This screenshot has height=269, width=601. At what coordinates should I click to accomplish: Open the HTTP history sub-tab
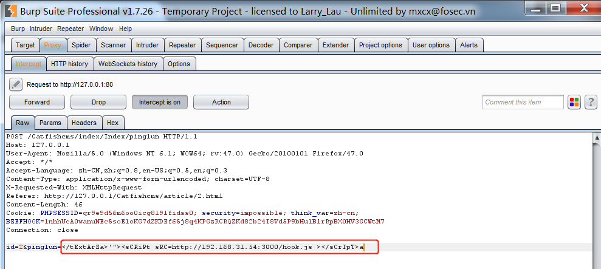69,64
